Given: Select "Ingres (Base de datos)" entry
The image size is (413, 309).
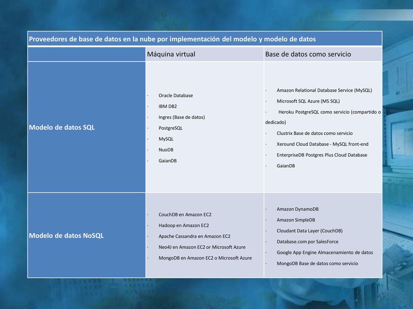Looking at the screenshot, I should (x=182, y=117).
